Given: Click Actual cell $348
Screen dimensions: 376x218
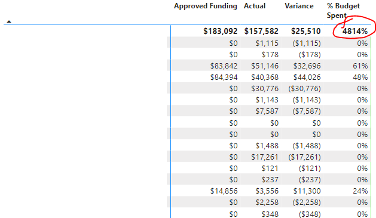Looking at the screenshot, I should tap(270, 214).
